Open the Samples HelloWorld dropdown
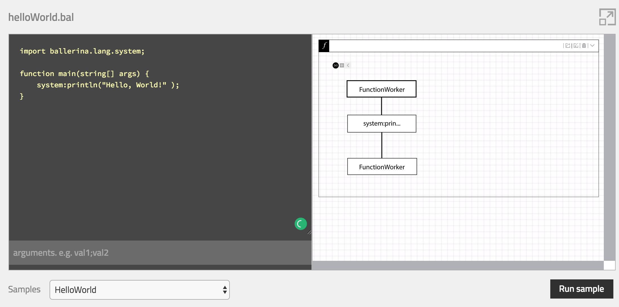This screenshot has height=307, width=619. tap(139, 290)
